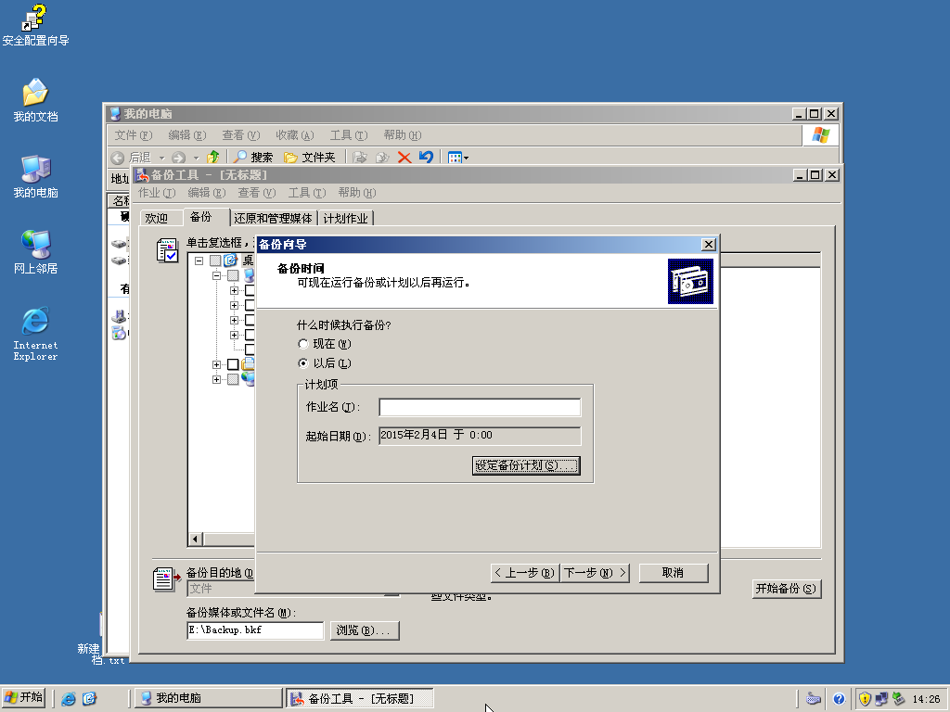
Task: Open the My Computer desktop icon
Action: coord(35,177)
